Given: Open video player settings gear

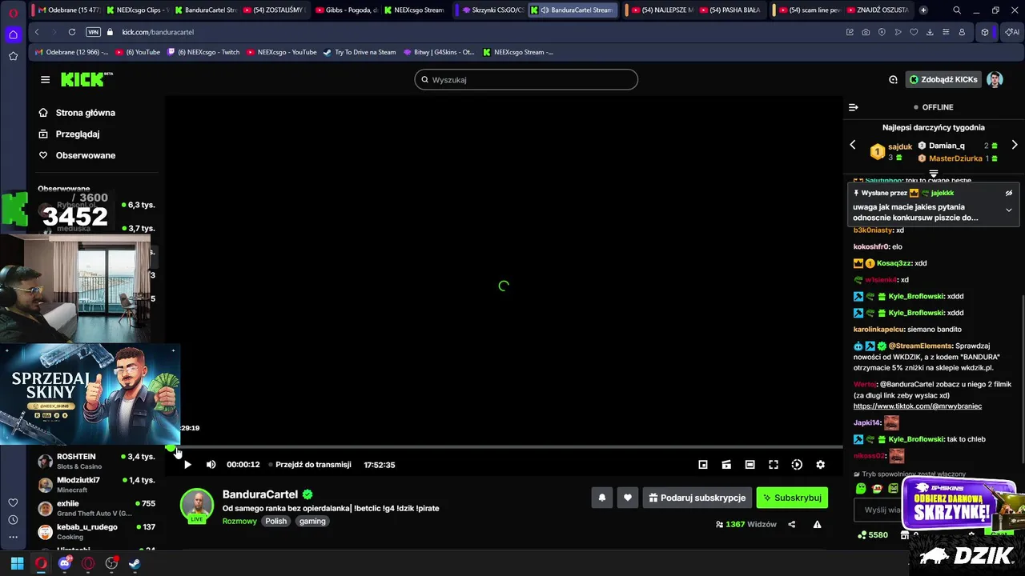Looking at the screenshot, I should pos(820,465).
